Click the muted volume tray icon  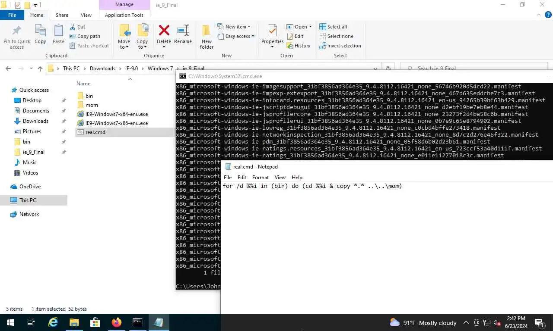(497, 322)
